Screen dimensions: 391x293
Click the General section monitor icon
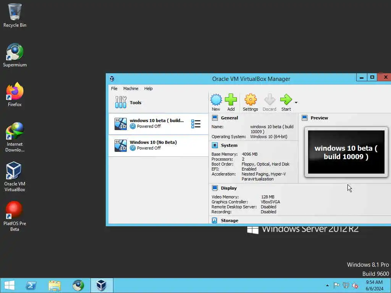[x=215, y=118]
